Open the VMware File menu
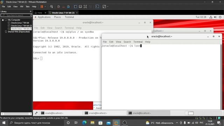Screen dimensions: 224x126 click(3, 7)
